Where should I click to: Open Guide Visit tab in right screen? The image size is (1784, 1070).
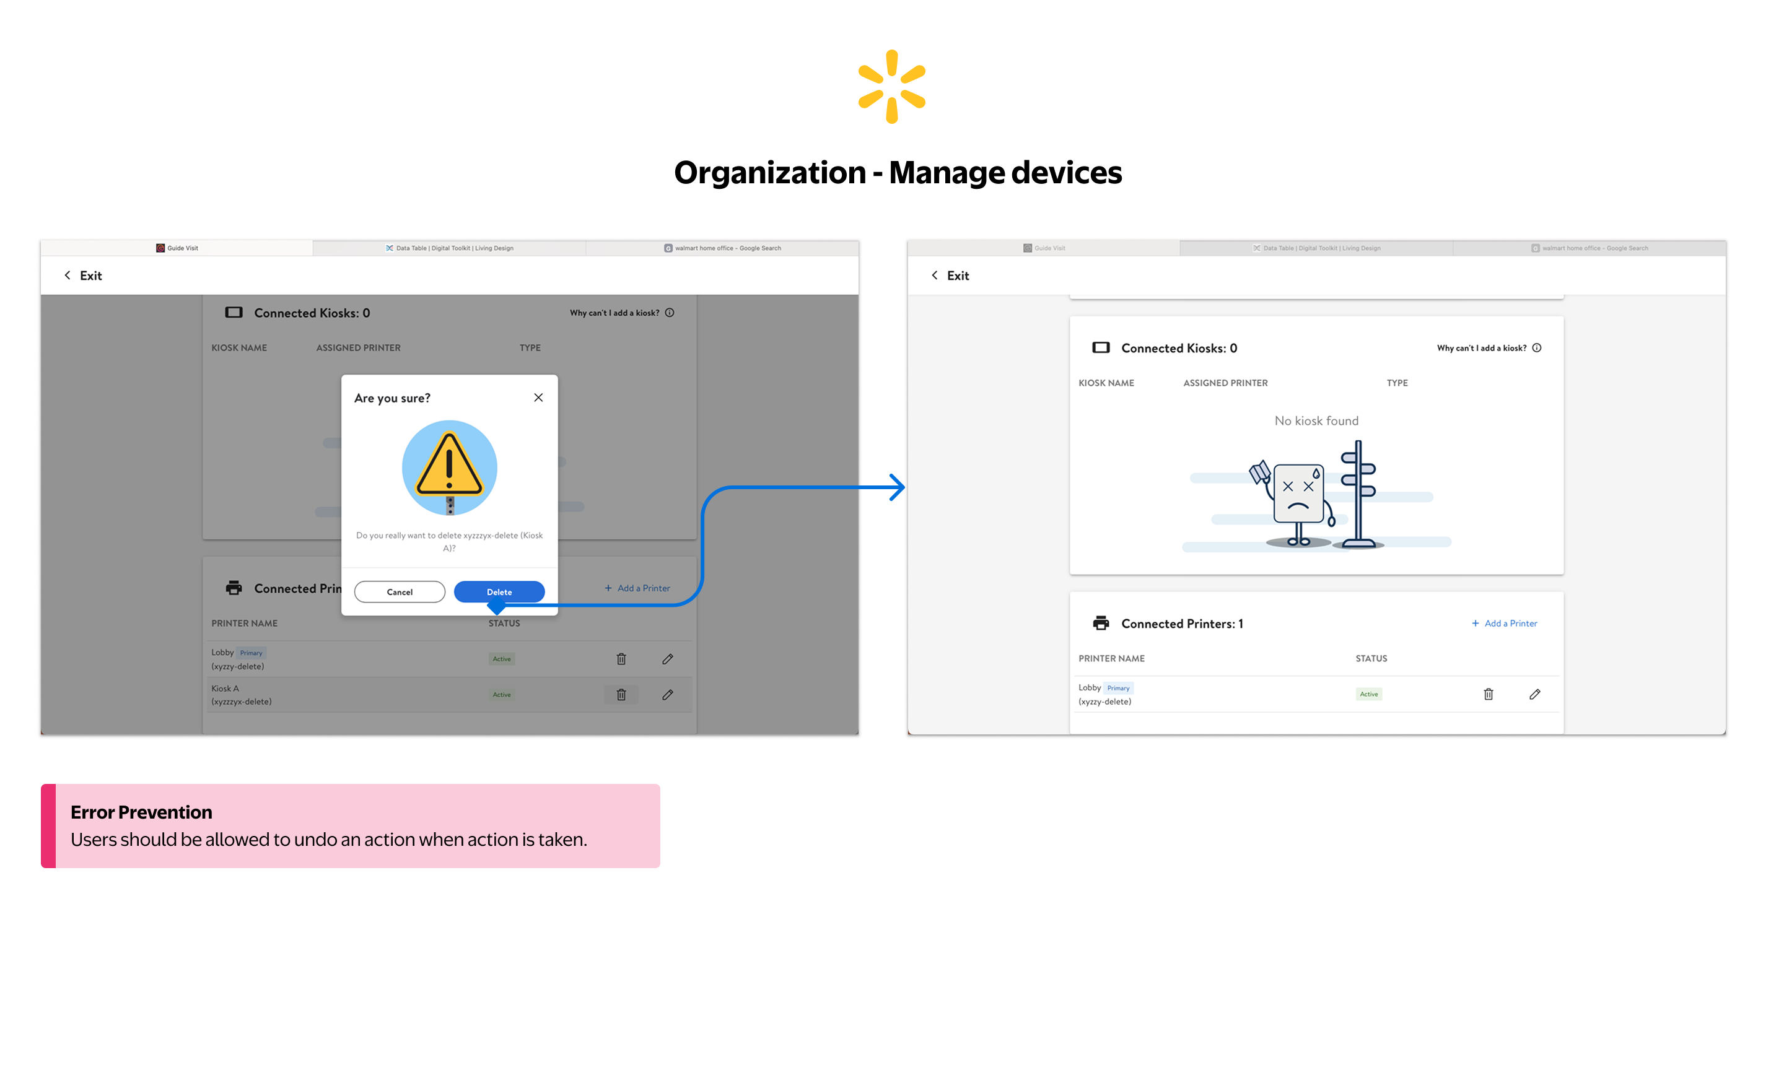click(1043, 248)
